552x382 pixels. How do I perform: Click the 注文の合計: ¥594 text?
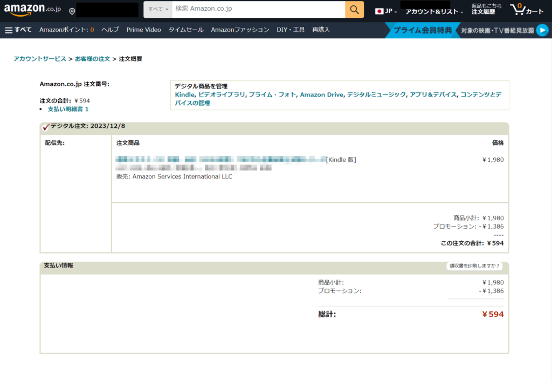pos(65,101)
